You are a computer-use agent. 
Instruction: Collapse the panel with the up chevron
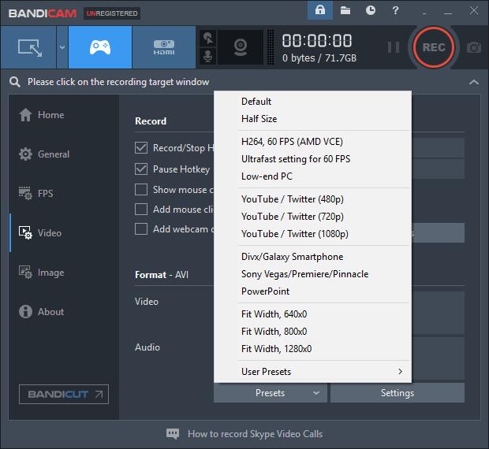click(474, 82)
